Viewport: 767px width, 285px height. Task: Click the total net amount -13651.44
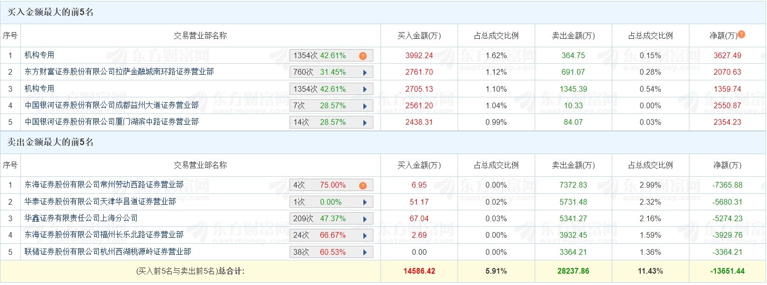point(728,271)
